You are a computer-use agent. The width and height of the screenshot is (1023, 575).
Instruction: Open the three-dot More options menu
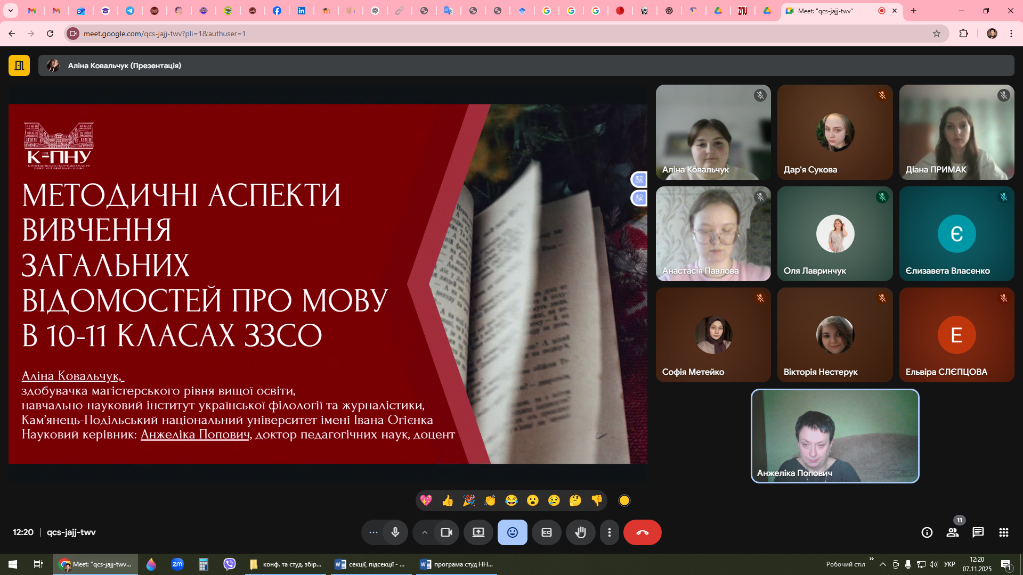tap(609, 532)
